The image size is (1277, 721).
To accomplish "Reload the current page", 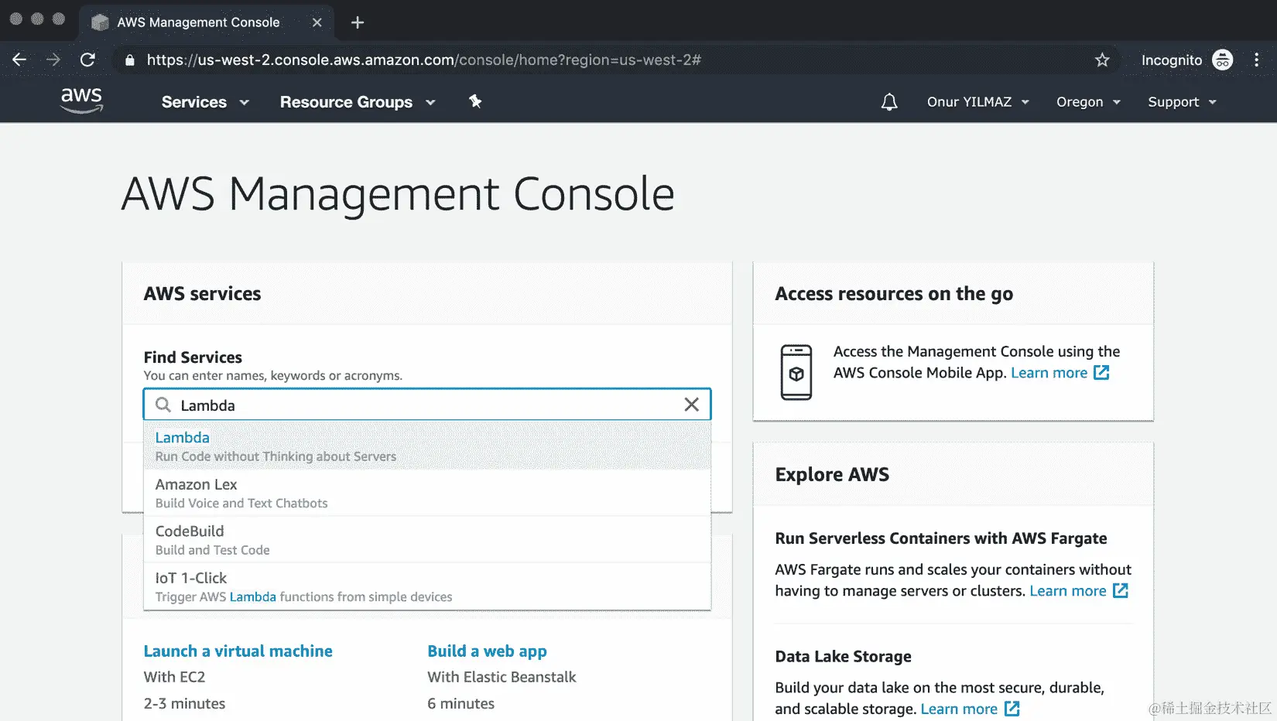I will [x=87, y=60].
